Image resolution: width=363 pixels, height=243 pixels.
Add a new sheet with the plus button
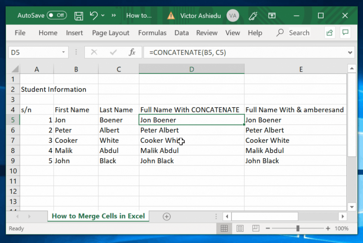tap(166, 216)
